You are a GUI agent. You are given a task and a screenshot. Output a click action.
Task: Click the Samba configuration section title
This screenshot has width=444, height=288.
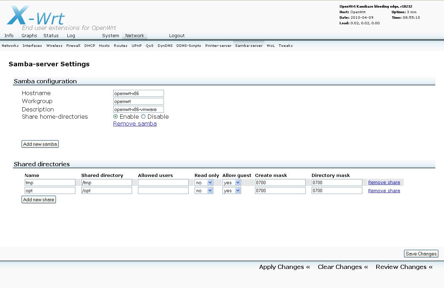tap(45, 81)
